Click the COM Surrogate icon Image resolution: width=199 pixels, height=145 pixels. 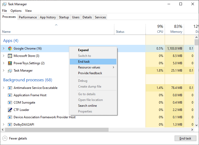pyautogui.click(x=10, y=103)
